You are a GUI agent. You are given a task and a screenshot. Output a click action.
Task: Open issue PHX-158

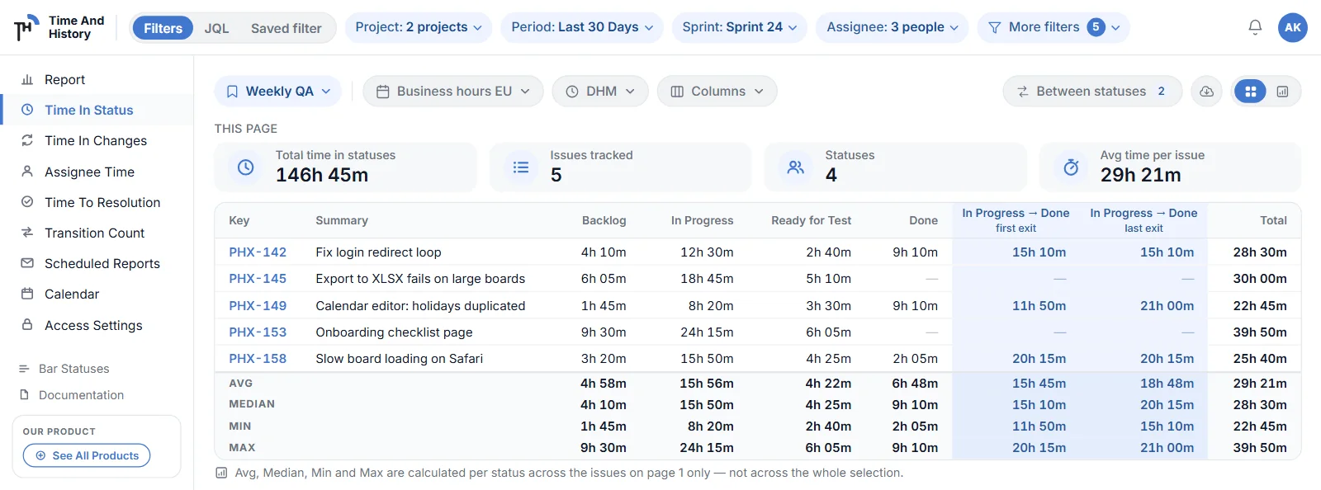[x=258, y=359]
